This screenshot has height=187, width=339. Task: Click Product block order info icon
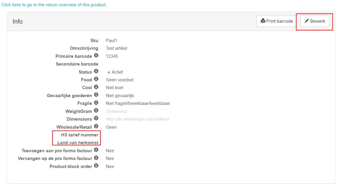96,166
